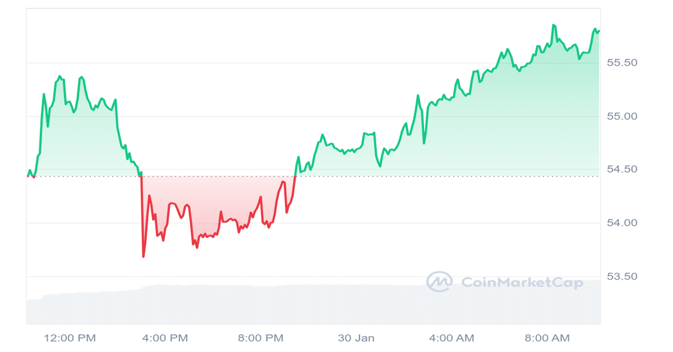Select the 8:00 PM time label

click(261, 338)
